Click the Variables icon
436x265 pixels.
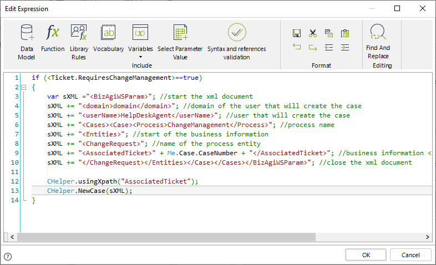coord(140,33)
